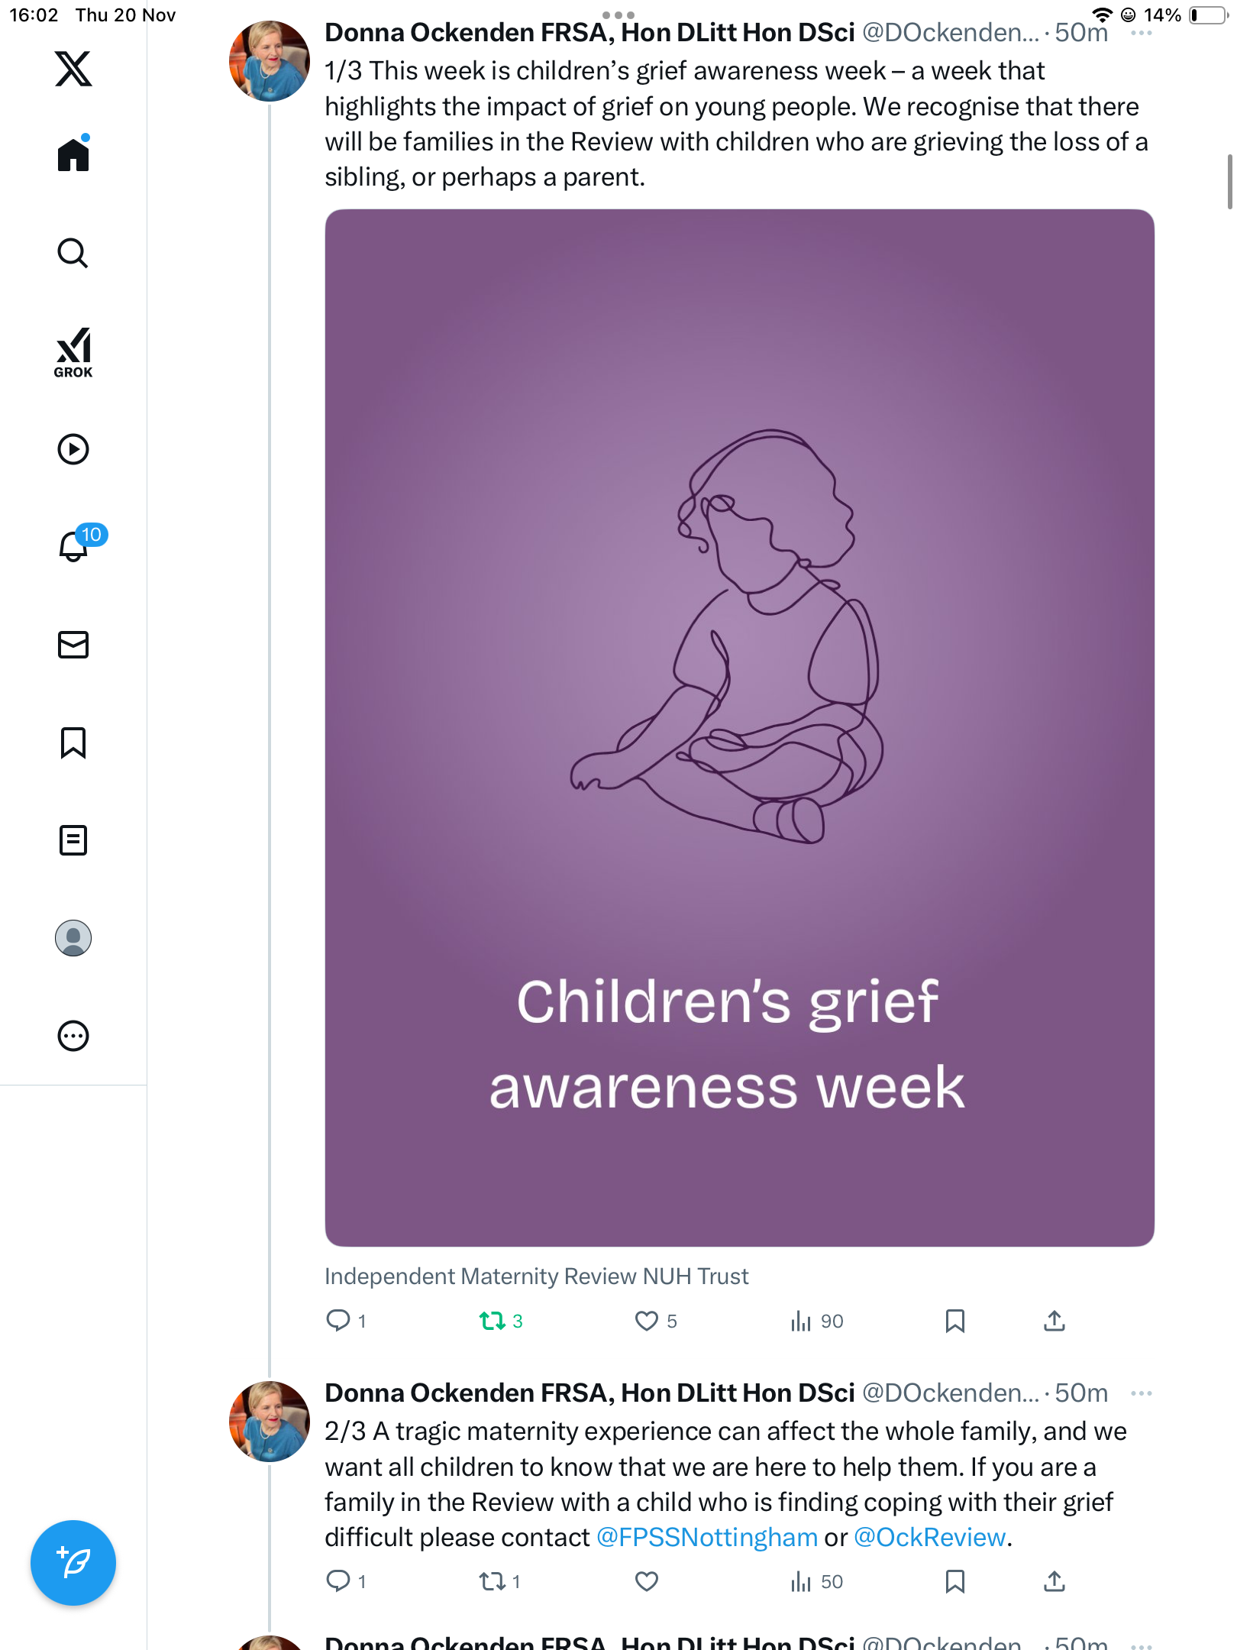Open sidebar Bookmarks icon

point(73,742)
